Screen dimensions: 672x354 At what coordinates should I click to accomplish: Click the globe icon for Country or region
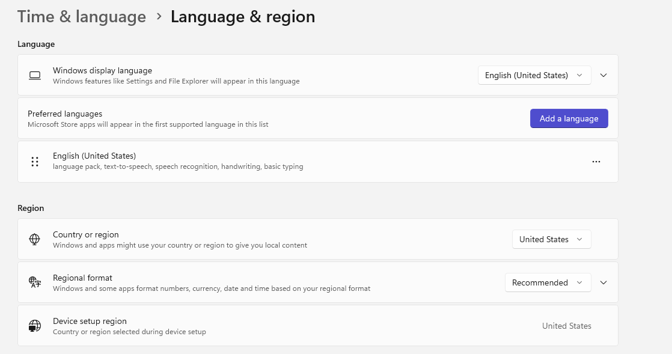(35, 239)
